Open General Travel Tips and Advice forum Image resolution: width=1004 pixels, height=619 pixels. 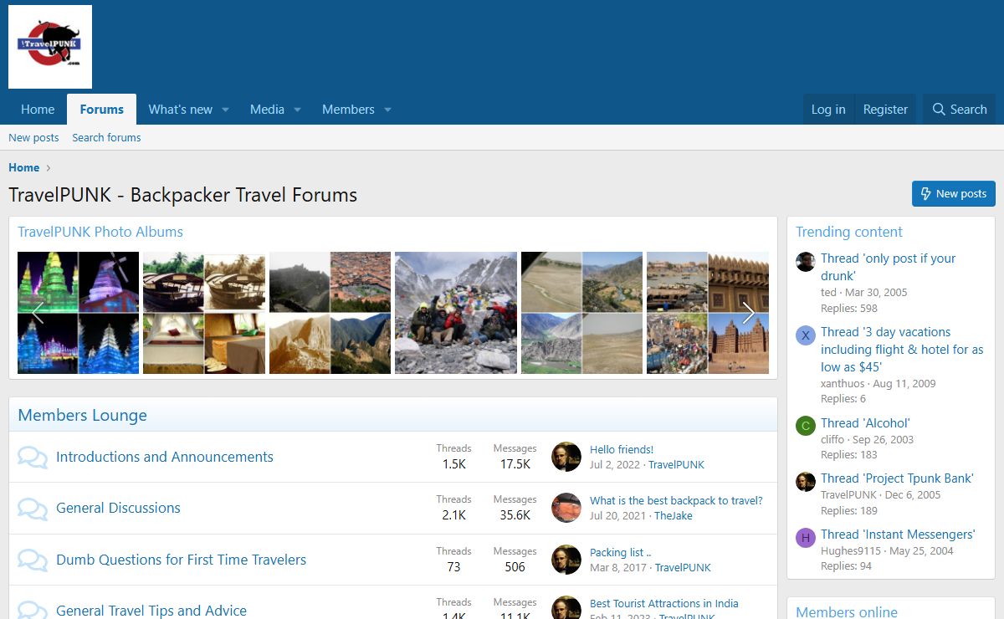[x=151, y=611]
